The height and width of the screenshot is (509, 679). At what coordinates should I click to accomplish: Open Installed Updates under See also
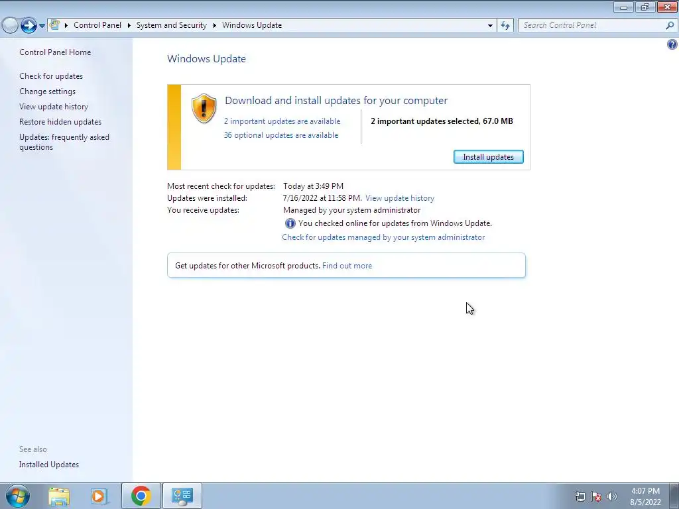tap(49, 465)
